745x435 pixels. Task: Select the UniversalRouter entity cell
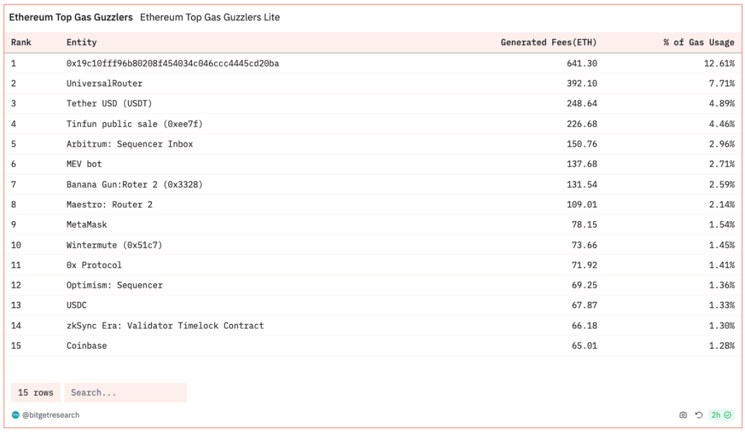pyautogui.click(x=104, y=83)
